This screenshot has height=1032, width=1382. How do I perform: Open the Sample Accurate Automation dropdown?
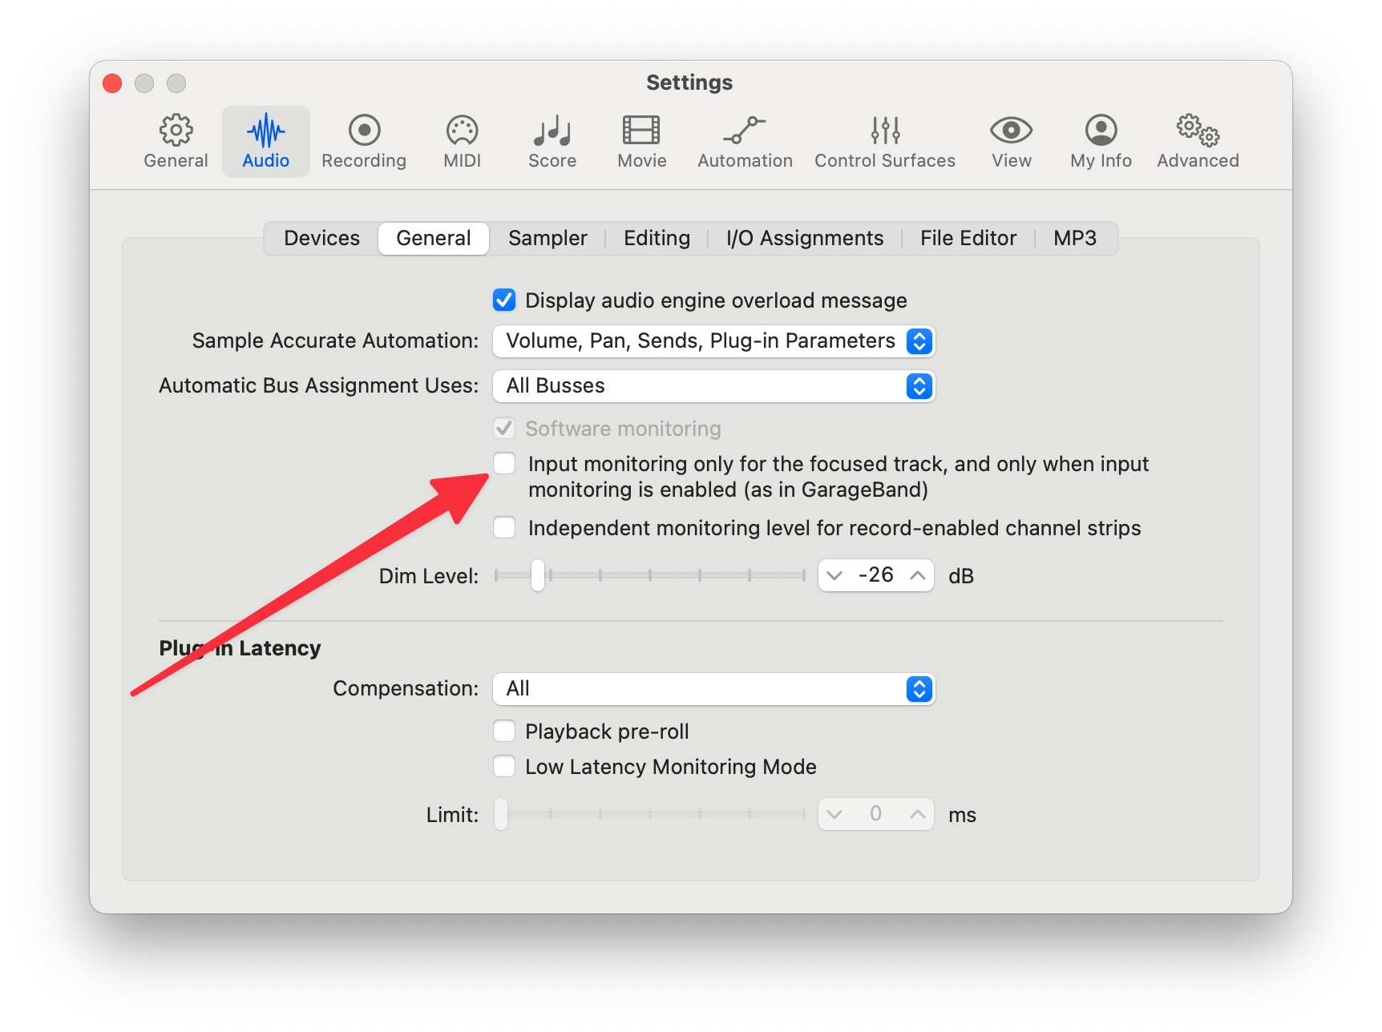coord(713,341)
